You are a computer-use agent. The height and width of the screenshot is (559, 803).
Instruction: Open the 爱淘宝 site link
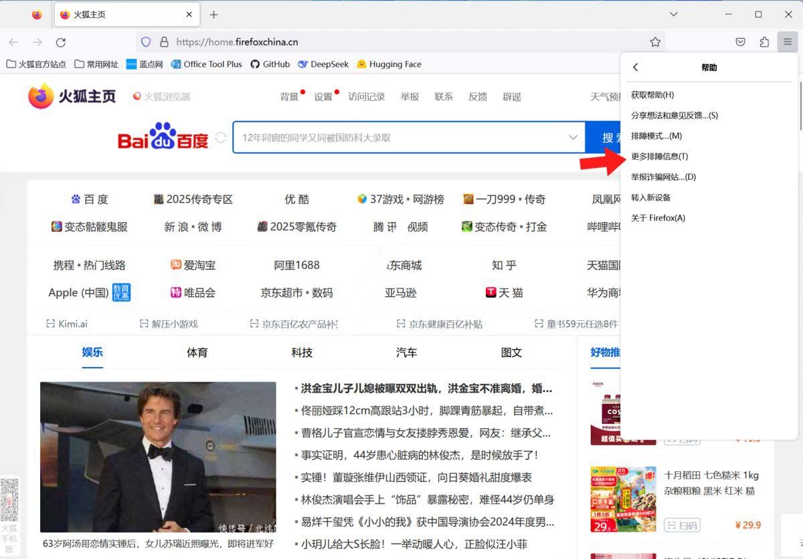[193, 265]
